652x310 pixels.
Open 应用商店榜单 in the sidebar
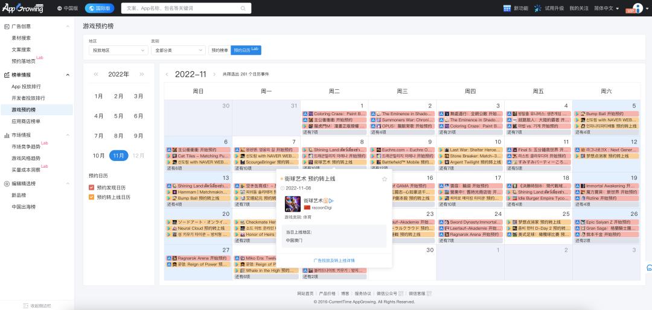click(x=26, y=121)
